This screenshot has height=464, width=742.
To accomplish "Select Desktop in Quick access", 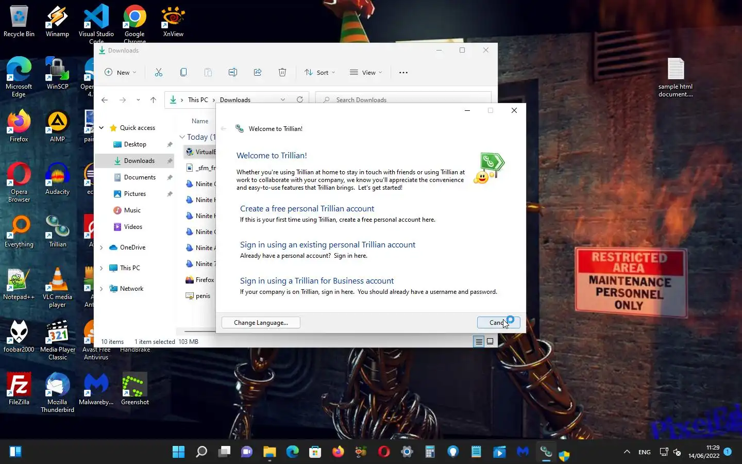I will pos(135,144).
